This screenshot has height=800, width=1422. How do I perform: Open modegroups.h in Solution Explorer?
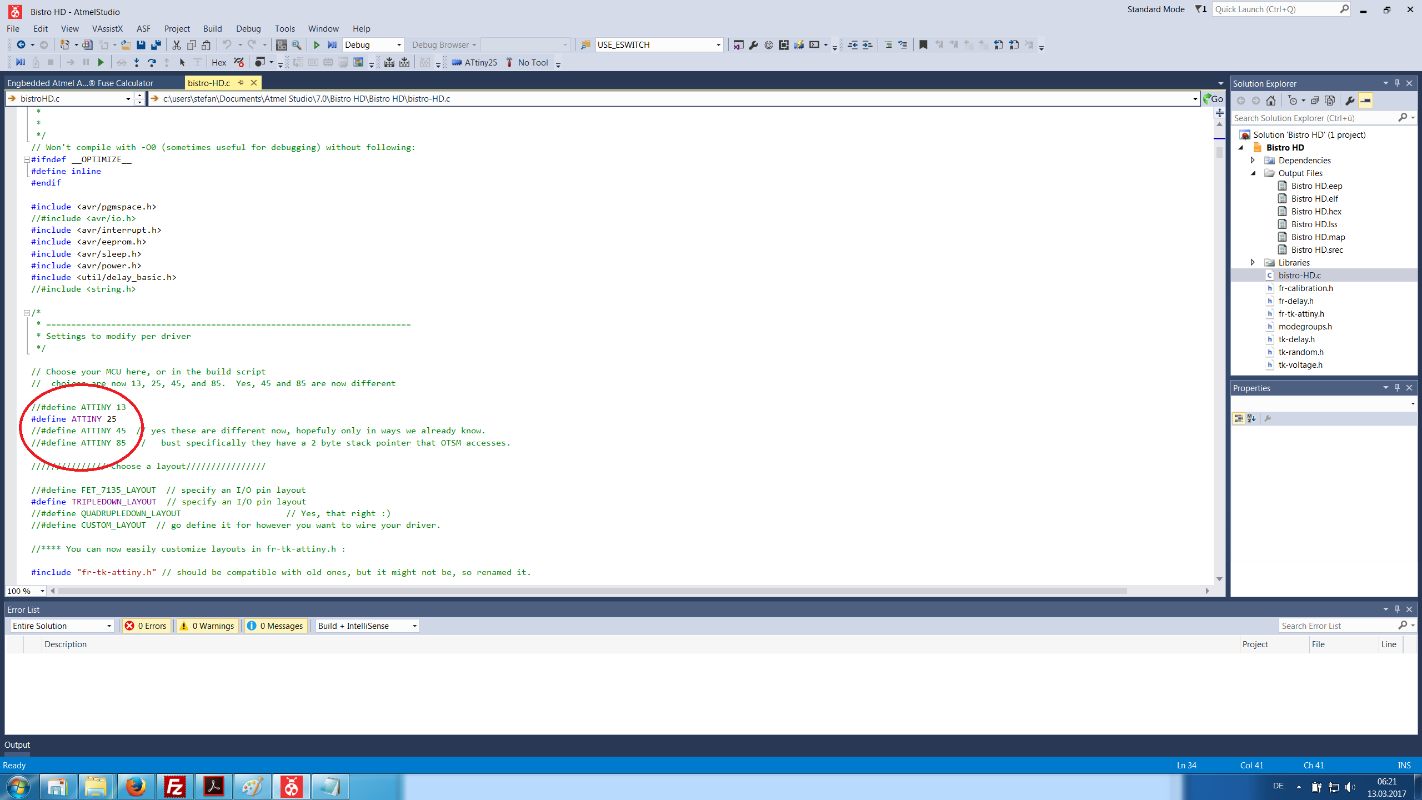[x=1305, y=327]
